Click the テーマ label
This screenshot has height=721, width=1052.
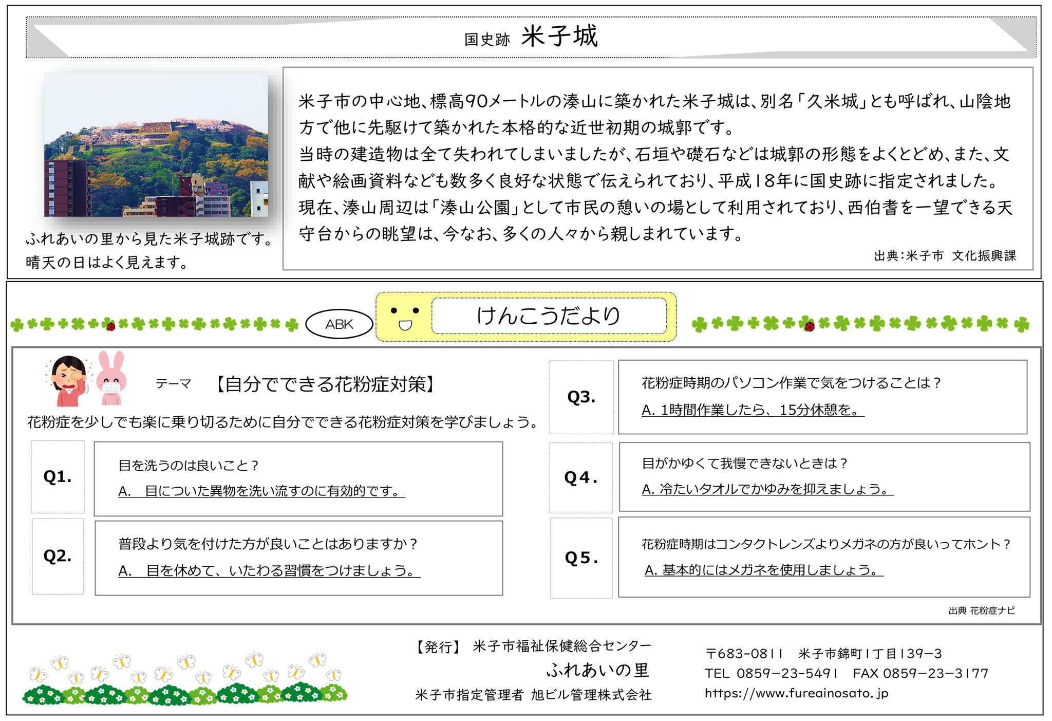(x=174, y=383)
